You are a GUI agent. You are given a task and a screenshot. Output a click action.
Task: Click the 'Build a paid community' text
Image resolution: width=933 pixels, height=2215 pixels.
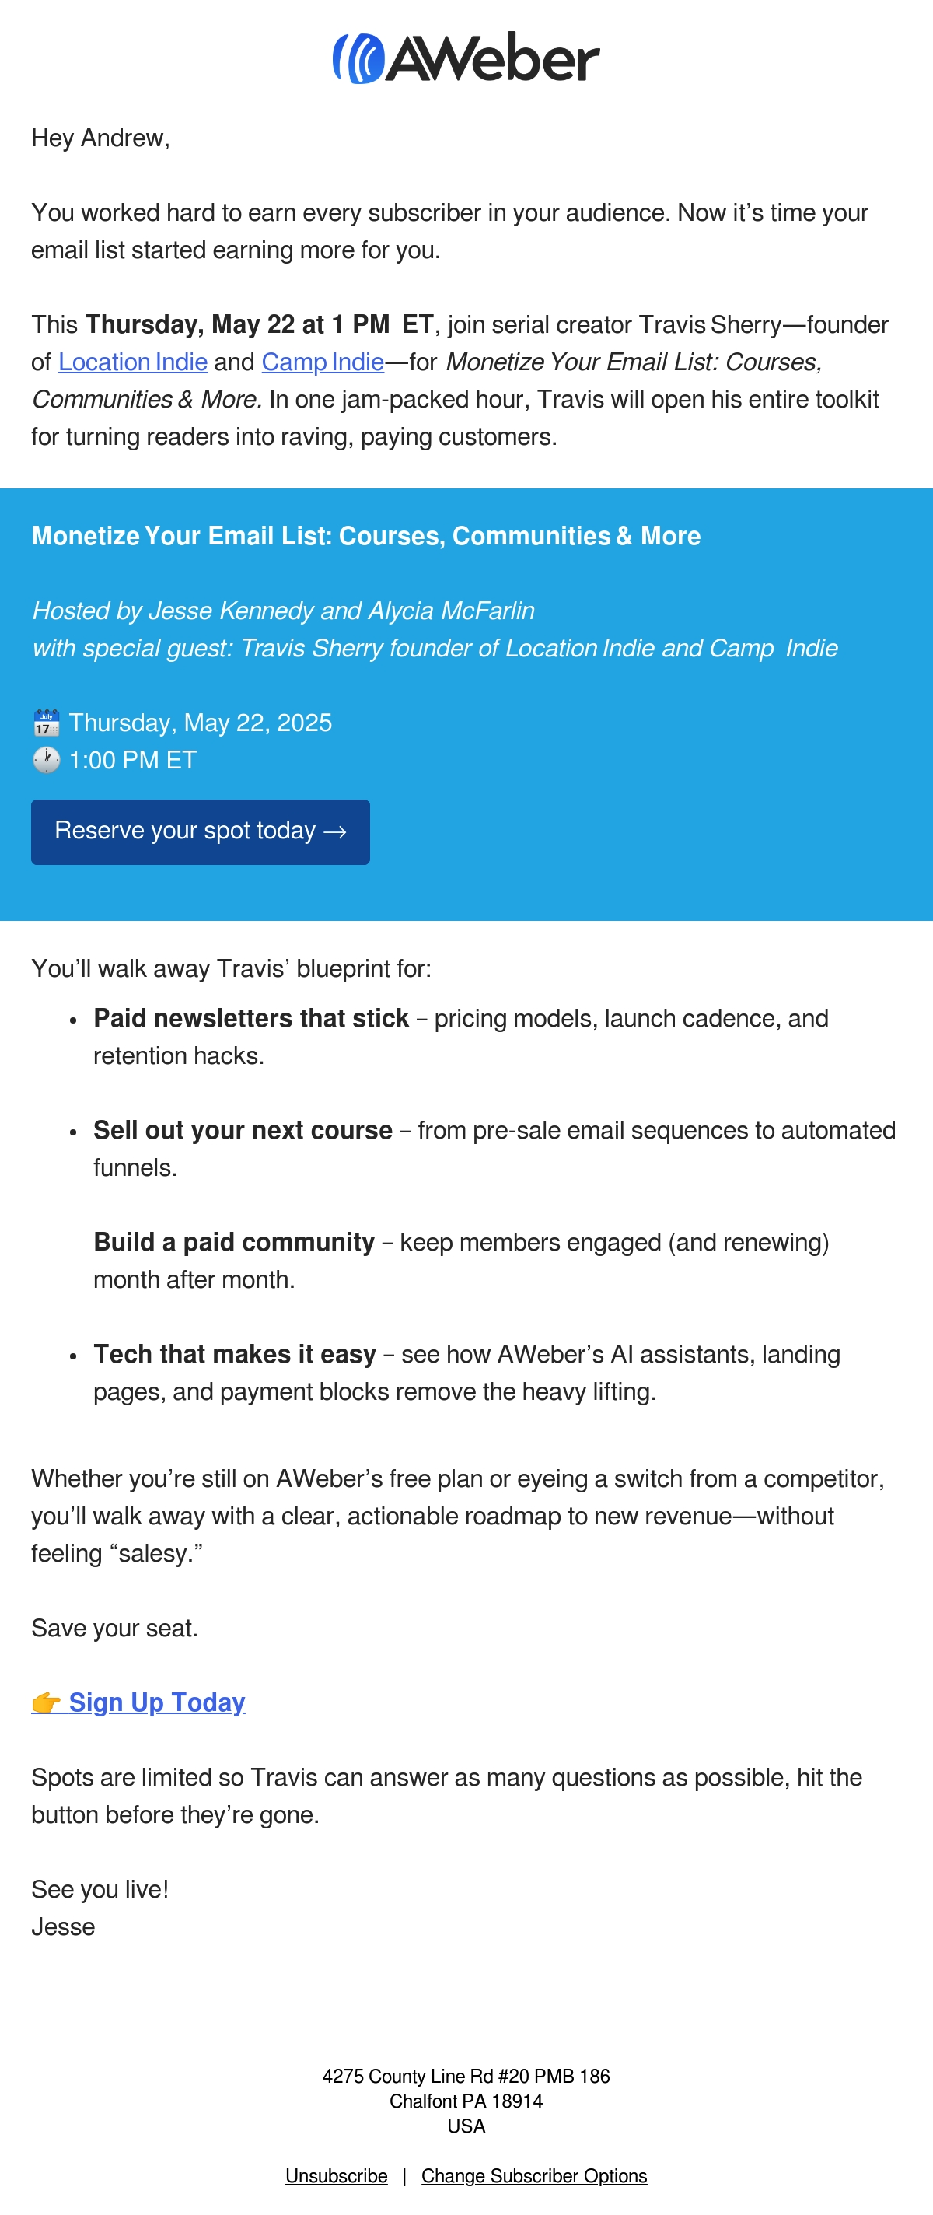coord(234,1241)
